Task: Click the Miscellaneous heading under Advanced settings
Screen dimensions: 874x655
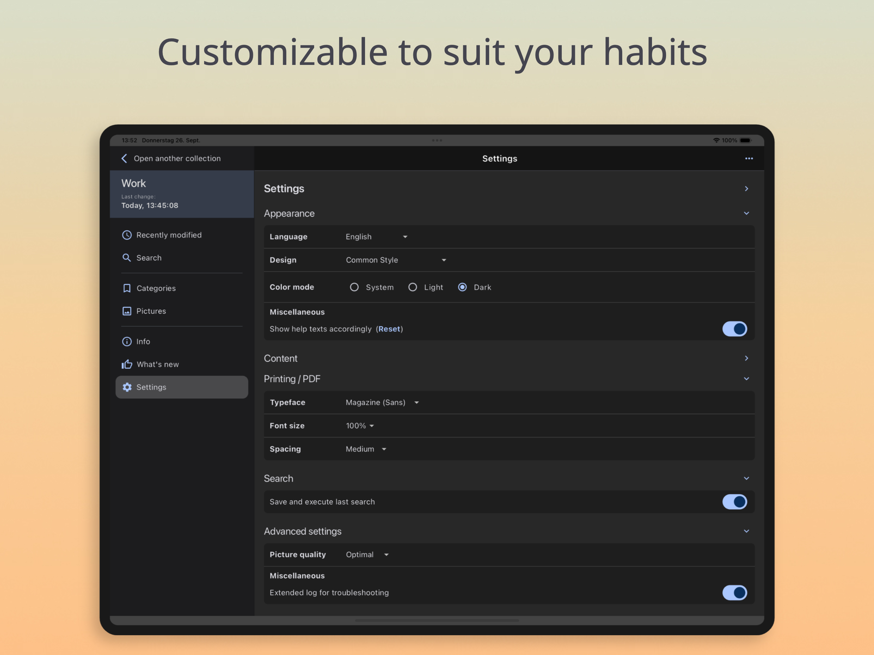Action: coord(297,576)
